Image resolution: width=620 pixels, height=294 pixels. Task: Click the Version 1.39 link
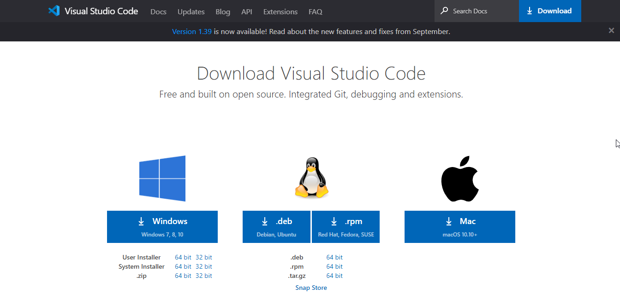(x=191, y=32)
